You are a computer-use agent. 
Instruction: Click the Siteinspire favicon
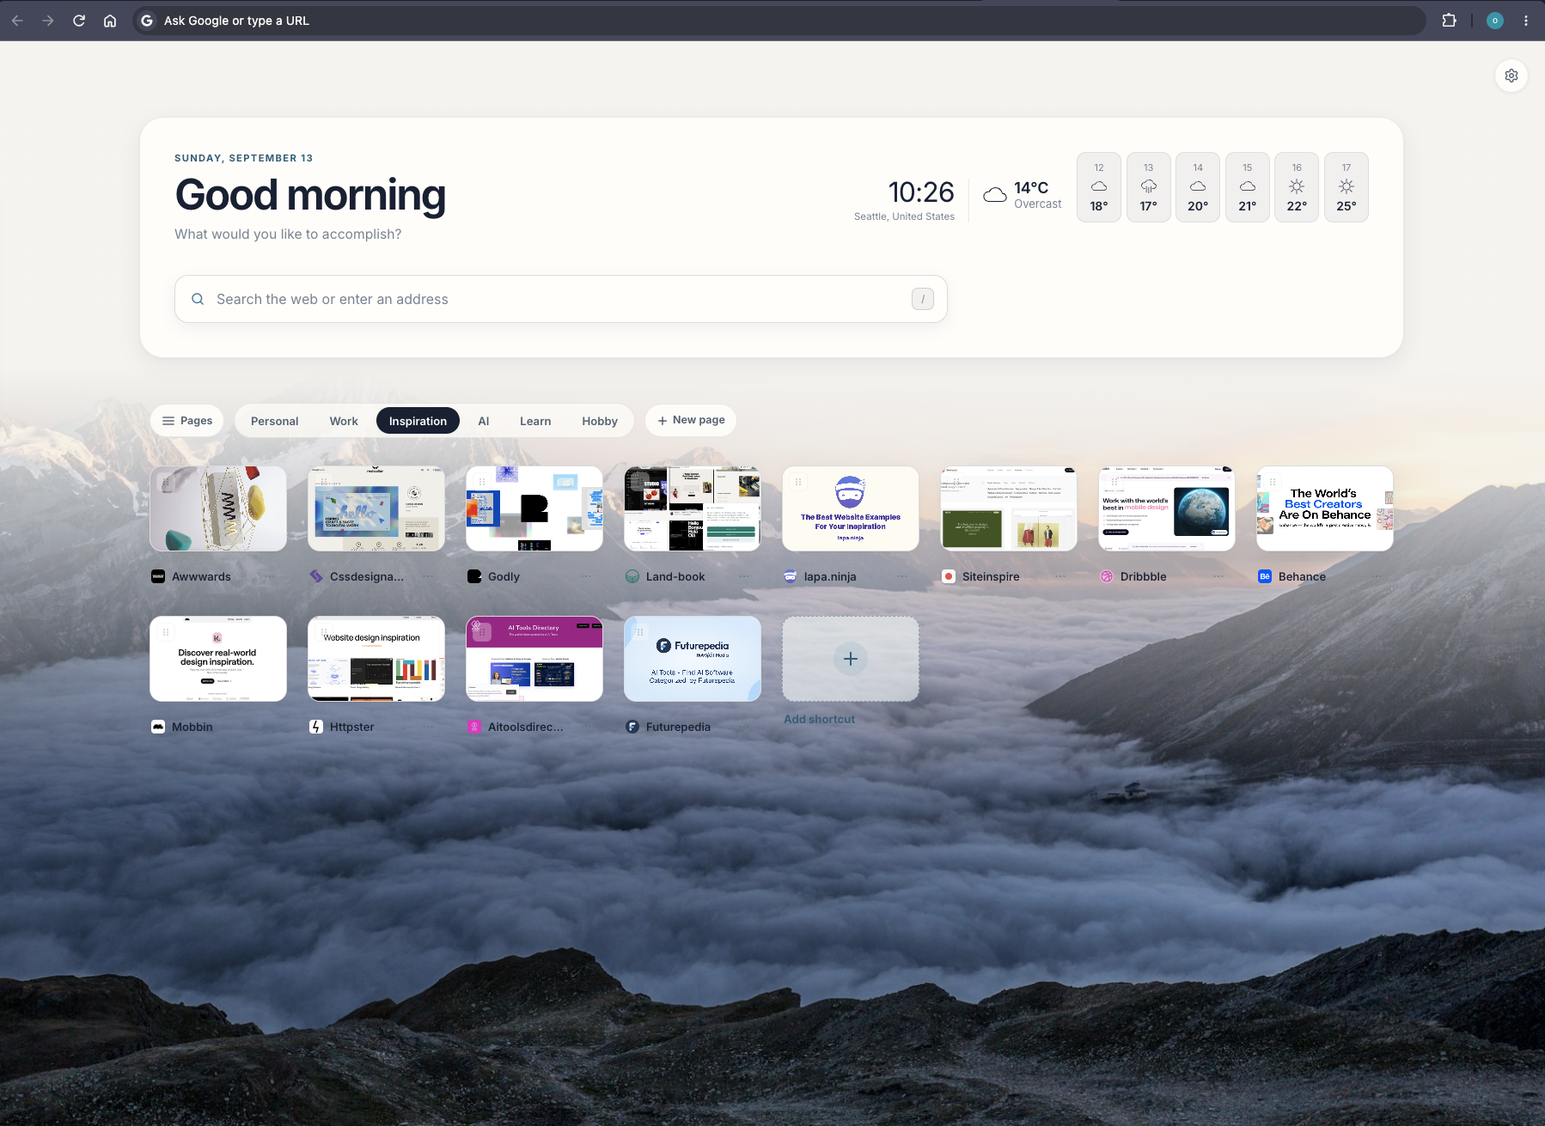949,576
